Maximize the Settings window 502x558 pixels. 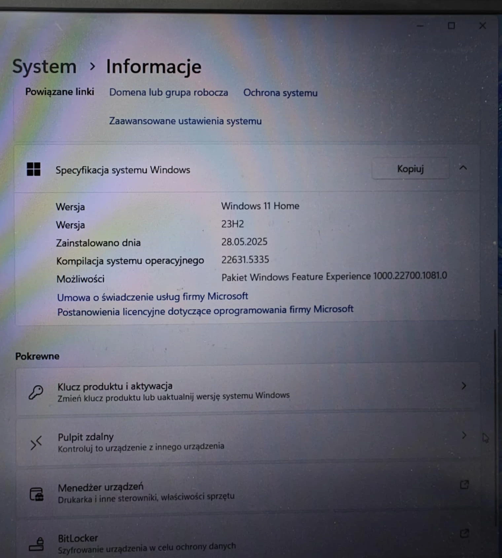point(451,26)
